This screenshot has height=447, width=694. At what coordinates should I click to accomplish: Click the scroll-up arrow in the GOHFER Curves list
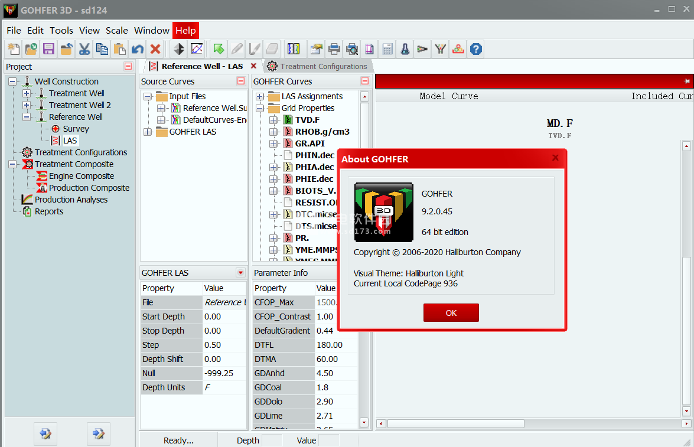tap(364, 96)
